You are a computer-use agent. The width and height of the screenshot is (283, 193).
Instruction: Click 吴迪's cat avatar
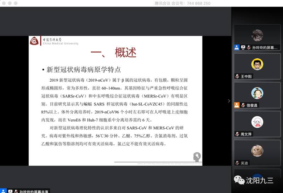click(257, 151)
